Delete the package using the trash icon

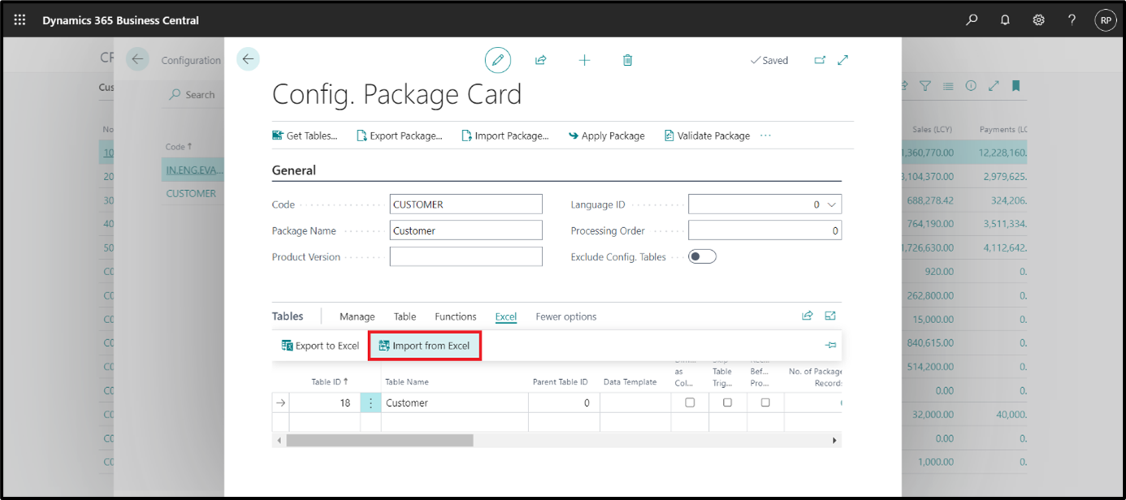coord(627,60)
